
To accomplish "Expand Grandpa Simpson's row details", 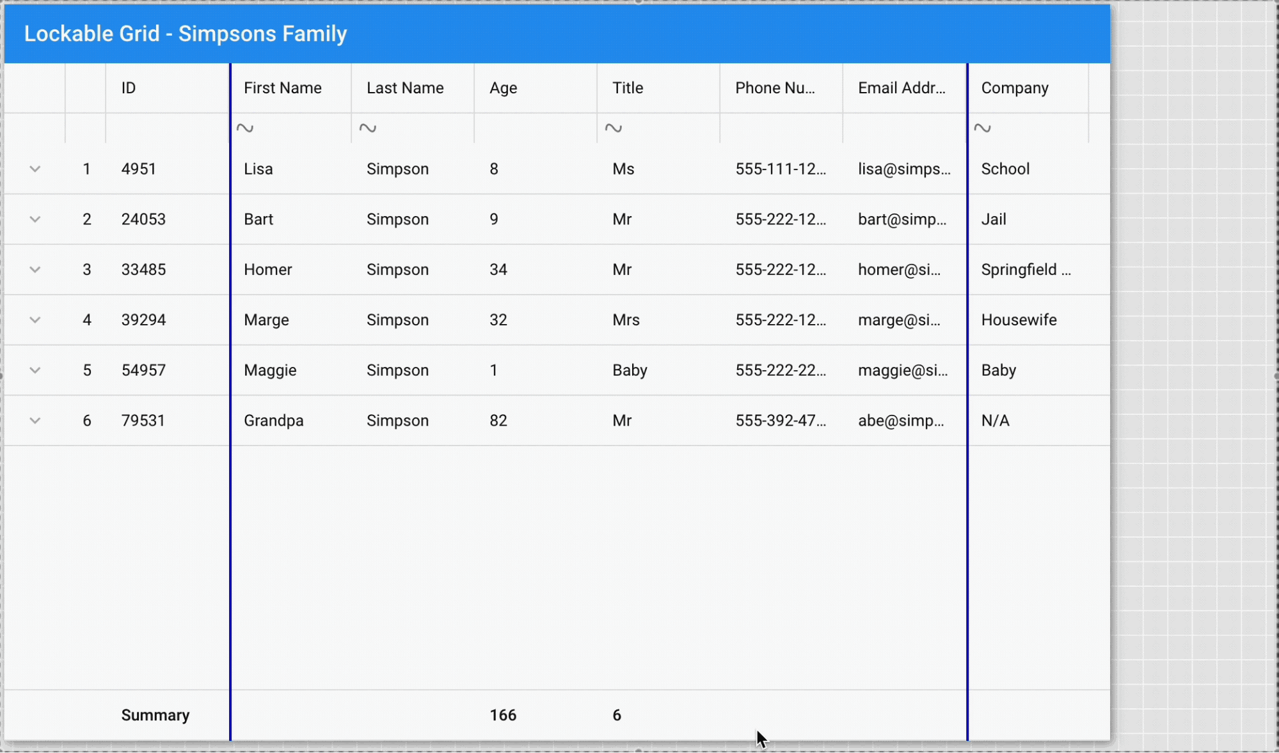I will 35,420.
